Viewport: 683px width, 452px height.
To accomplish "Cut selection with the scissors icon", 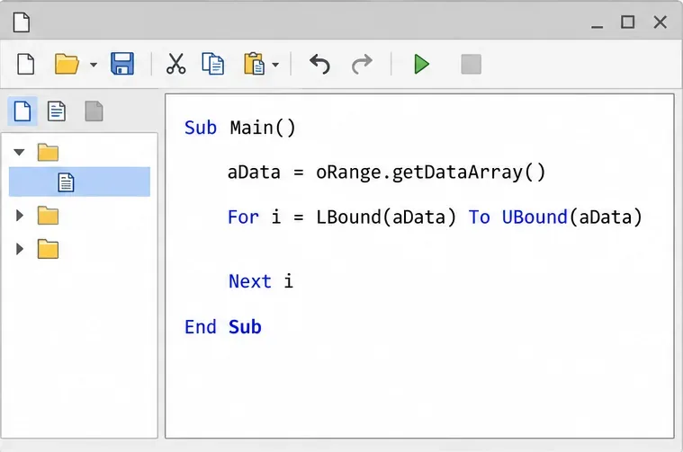I will [176, 64].
